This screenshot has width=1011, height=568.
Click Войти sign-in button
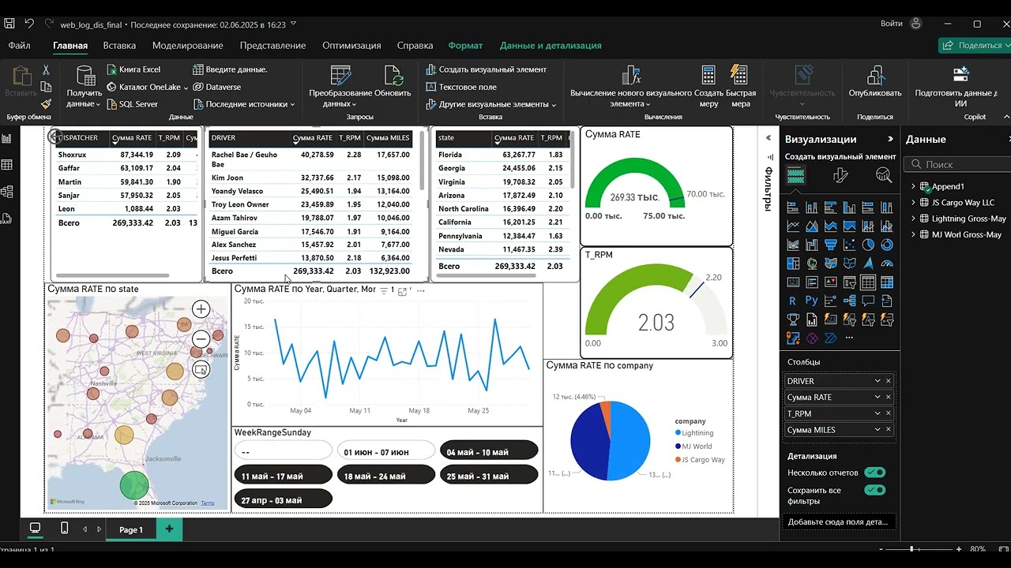(x=901, y=24)
